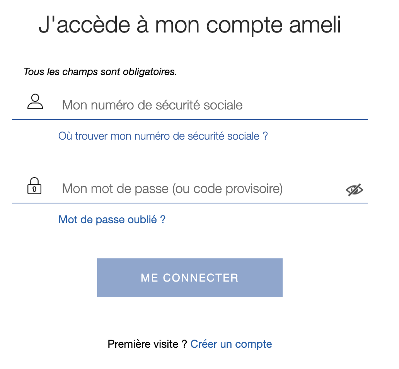Open the "Mot de passe oublié ?" link
Image resolution: width=399 pixels, height=369 pixels.
tap(112, 220)
